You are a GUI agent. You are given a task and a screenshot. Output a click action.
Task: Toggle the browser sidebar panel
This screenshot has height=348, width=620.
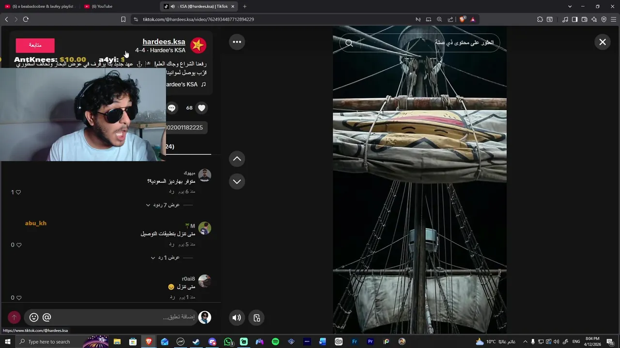[574, 19]
